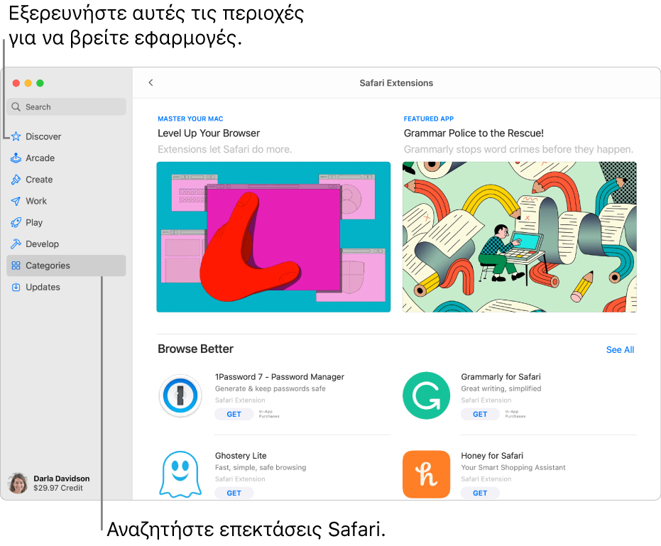Click the 1Password 7 - Password Manager title

tap(280, 376)
